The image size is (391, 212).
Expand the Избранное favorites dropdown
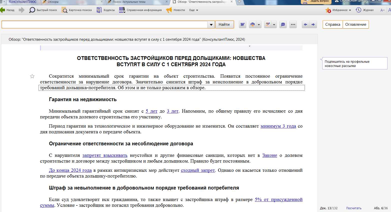[x=350, y=10]
